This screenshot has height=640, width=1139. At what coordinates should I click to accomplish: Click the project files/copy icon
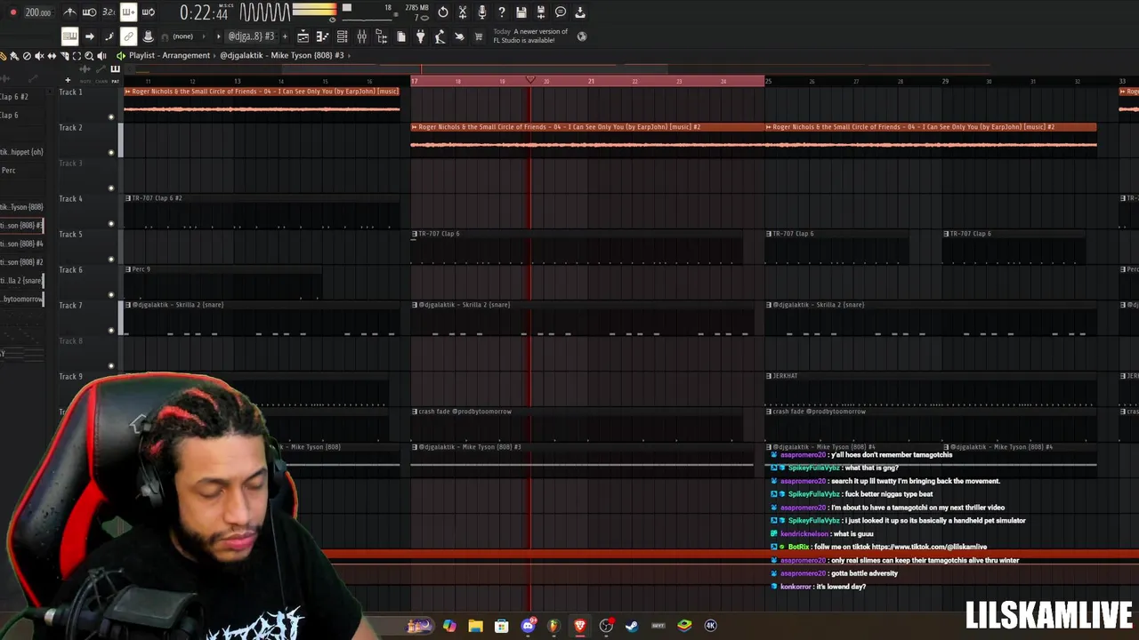click(x=401, y=36)
